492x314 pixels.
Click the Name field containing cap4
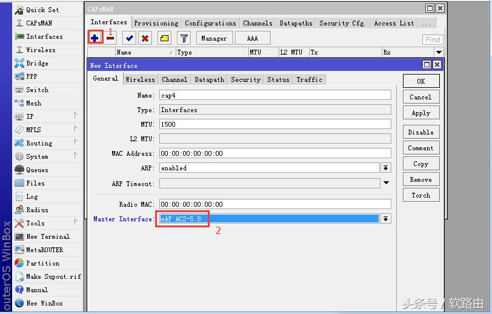(x=275, y=95)
